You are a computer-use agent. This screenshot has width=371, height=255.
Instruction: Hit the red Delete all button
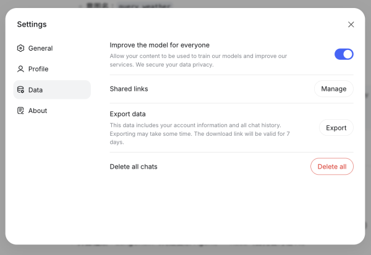[x=332, y=167]
